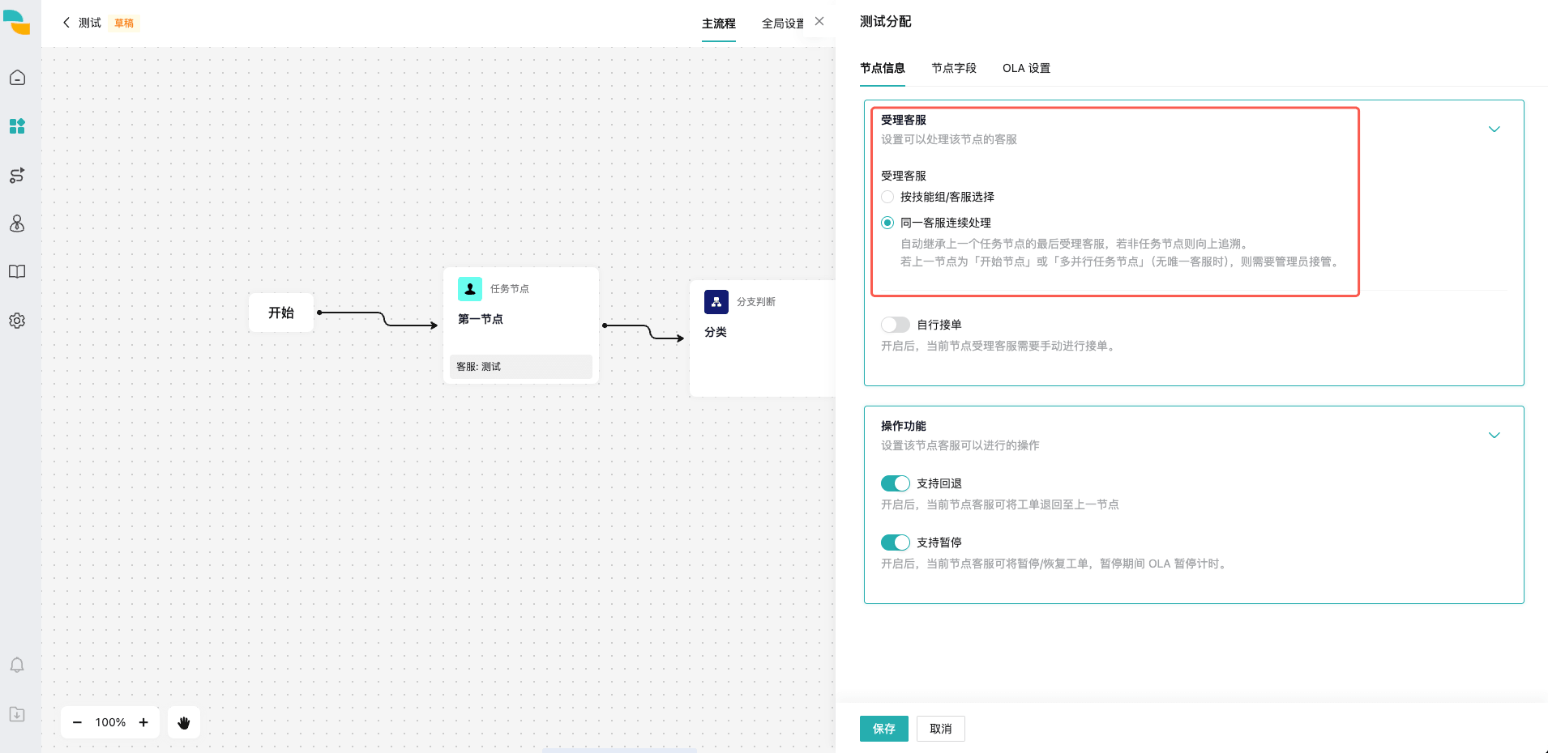The image size is (1548, 753).
Task: Collapse the 受理客服 section chevron
Action: tap(1495, 130)
